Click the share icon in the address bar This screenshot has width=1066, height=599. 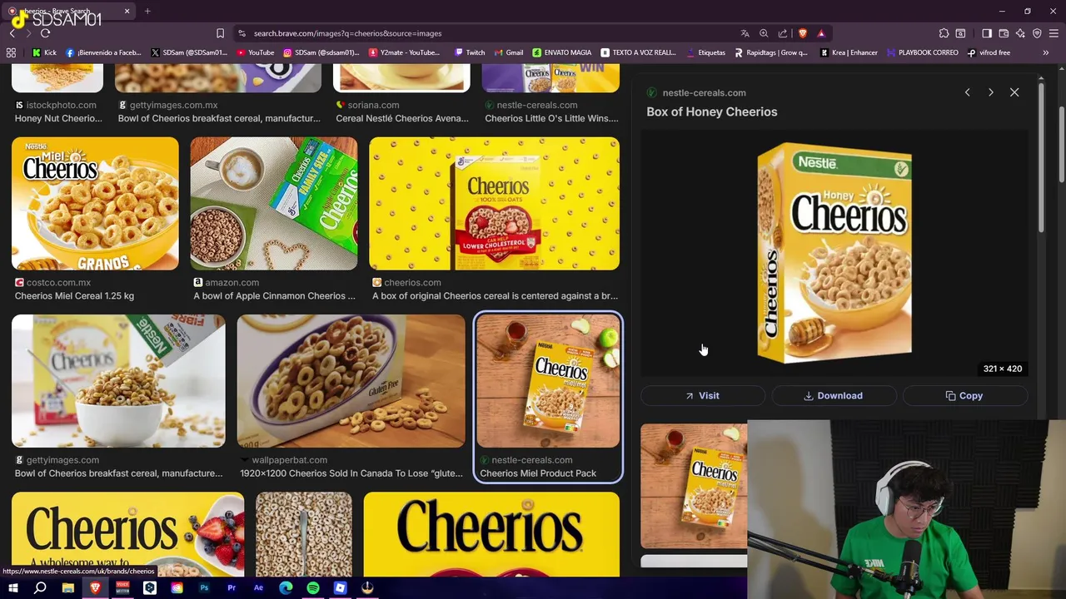pyautogui.click(x=783, y=33)
